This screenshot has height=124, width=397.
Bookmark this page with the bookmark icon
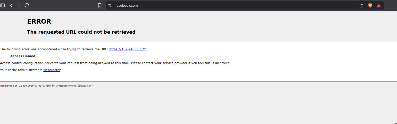(x=100, y=5)
